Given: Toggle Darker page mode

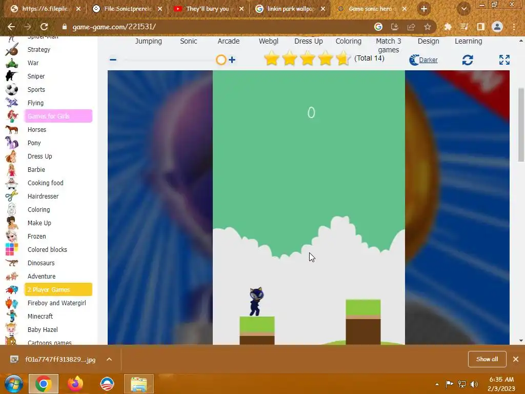Looking at the screenshot, I should click(423, 60).
